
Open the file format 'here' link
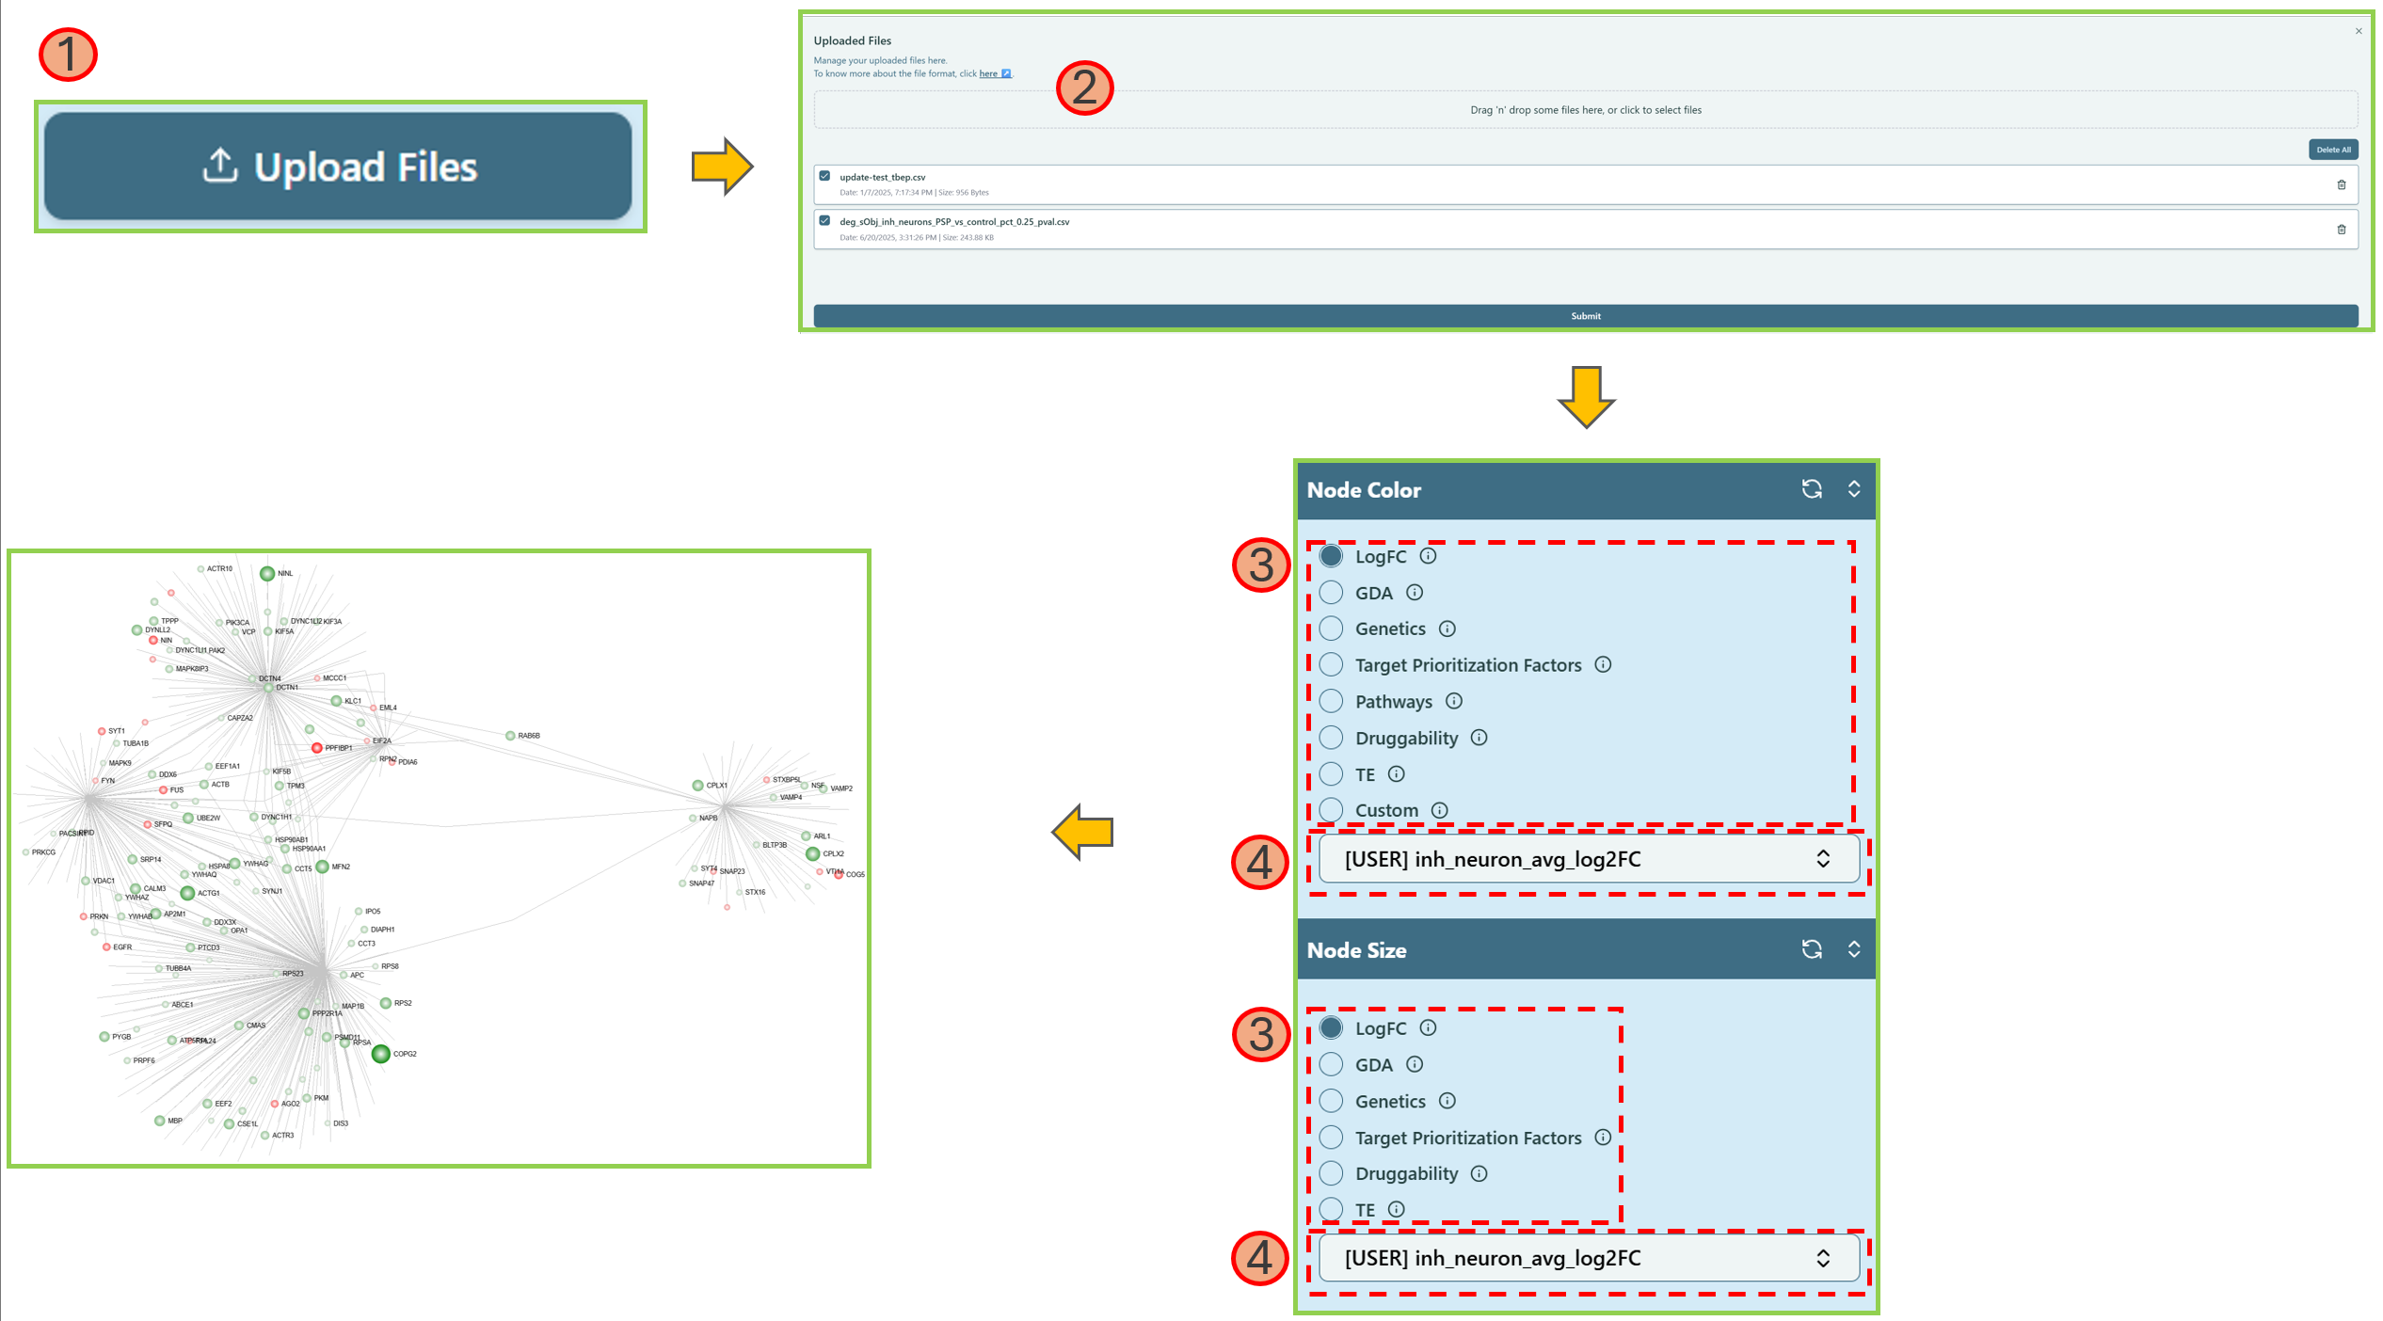point(988,73)
